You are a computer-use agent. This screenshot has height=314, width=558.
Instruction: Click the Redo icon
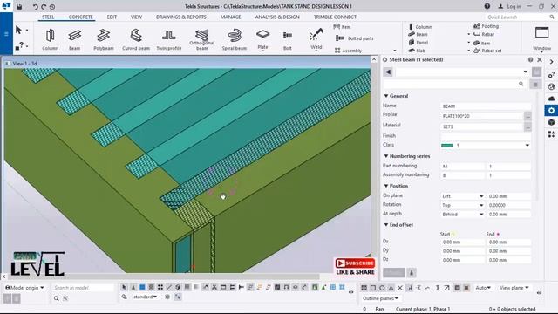[x=44, y=6]
